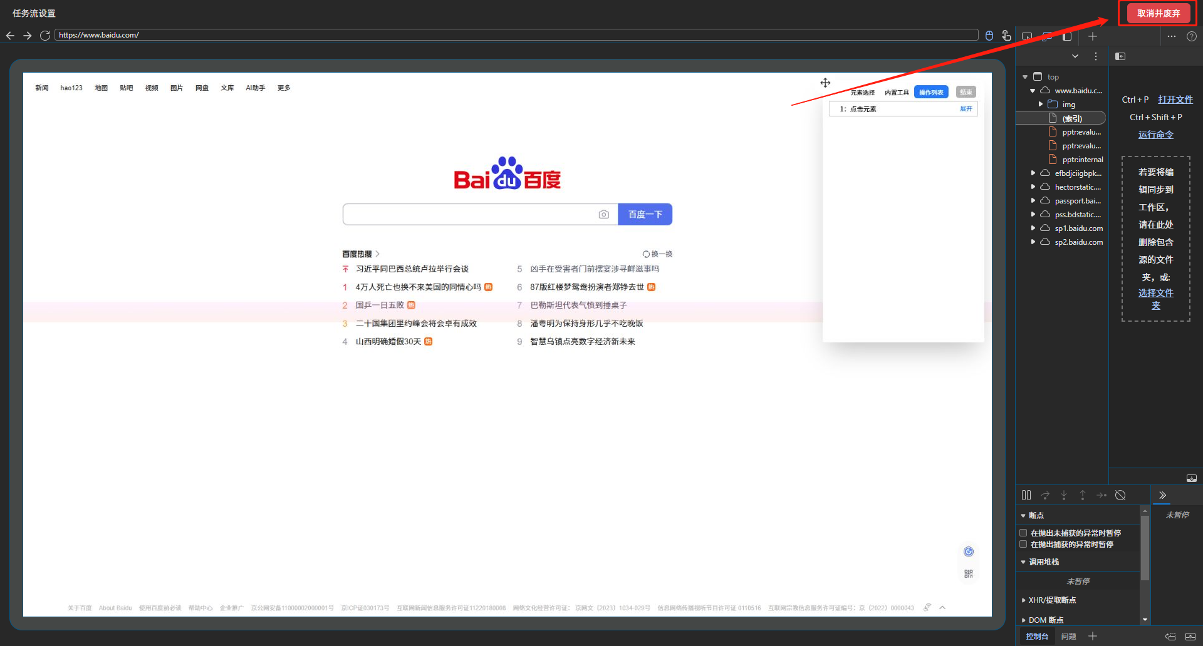This screenshot has height=646, width=1203.
Task: Expand the hectorstatic domain node
Action: [x=1033, y=187]
